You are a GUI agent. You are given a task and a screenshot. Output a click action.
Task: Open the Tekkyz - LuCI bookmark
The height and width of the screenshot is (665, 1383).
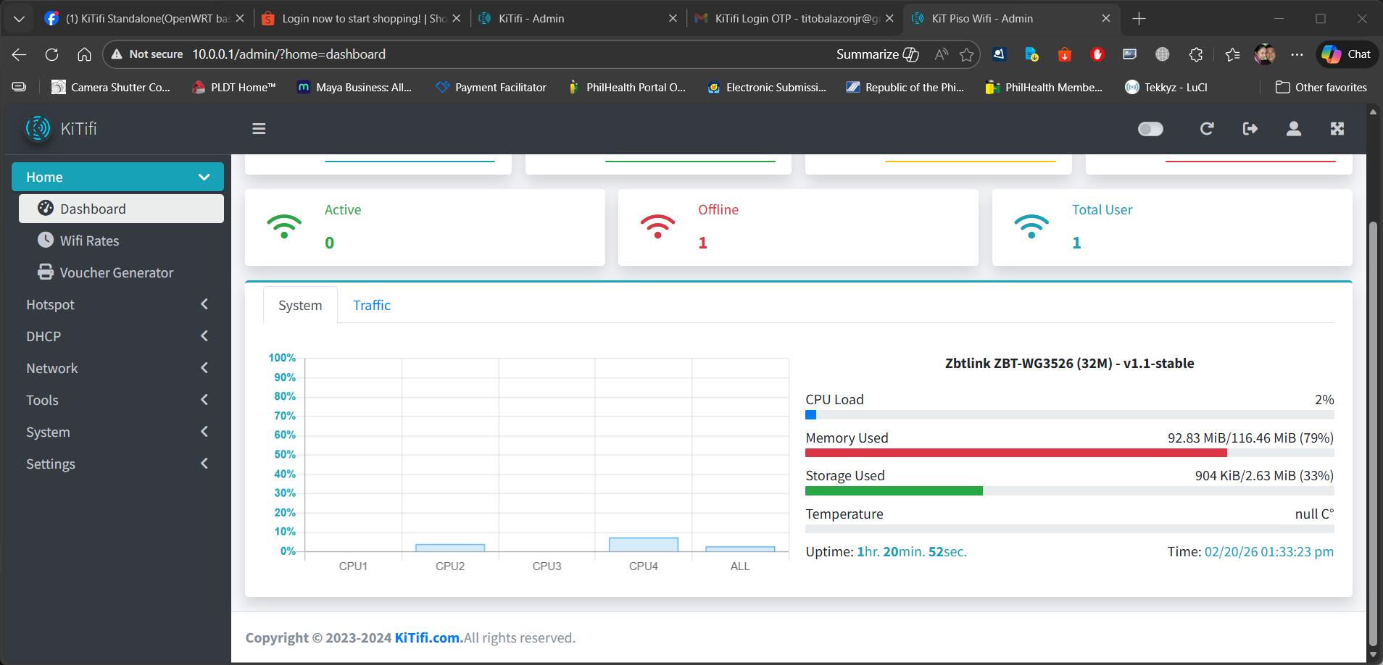[1166, 87]
